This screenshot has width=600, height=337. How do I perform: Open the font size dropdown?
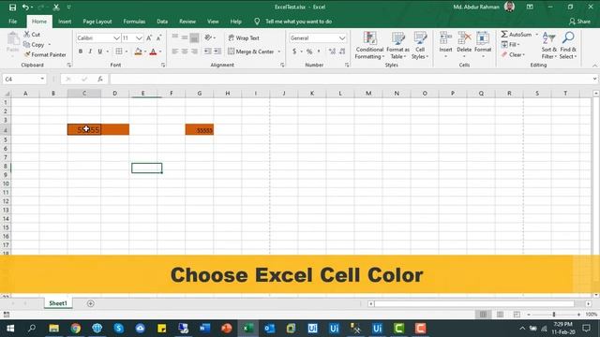[x=139, y=38]
